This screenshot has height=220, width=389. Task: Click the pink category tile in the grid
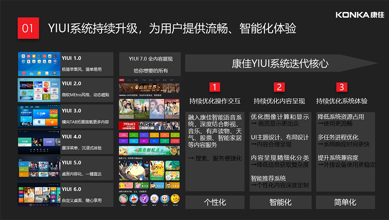pyautogui.click(x=123, y=135)
